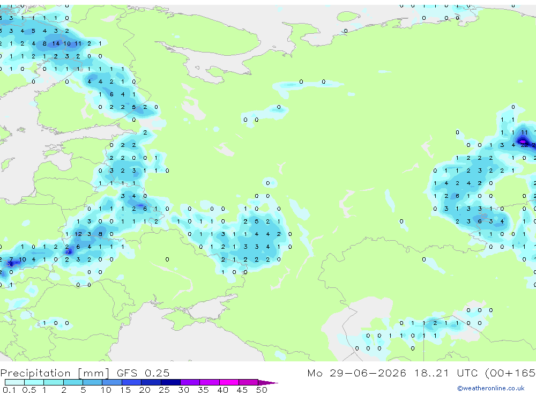This screenshot has height=393, width=536.
Task: Click the '(00+165' forecast run text
Action: point(510,373)
